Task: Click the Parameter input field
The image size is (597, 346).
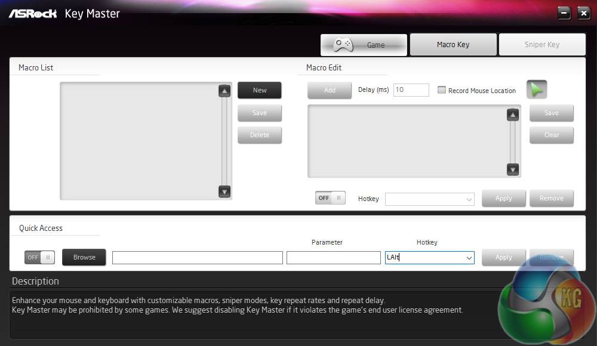Action: click(334, 258)
